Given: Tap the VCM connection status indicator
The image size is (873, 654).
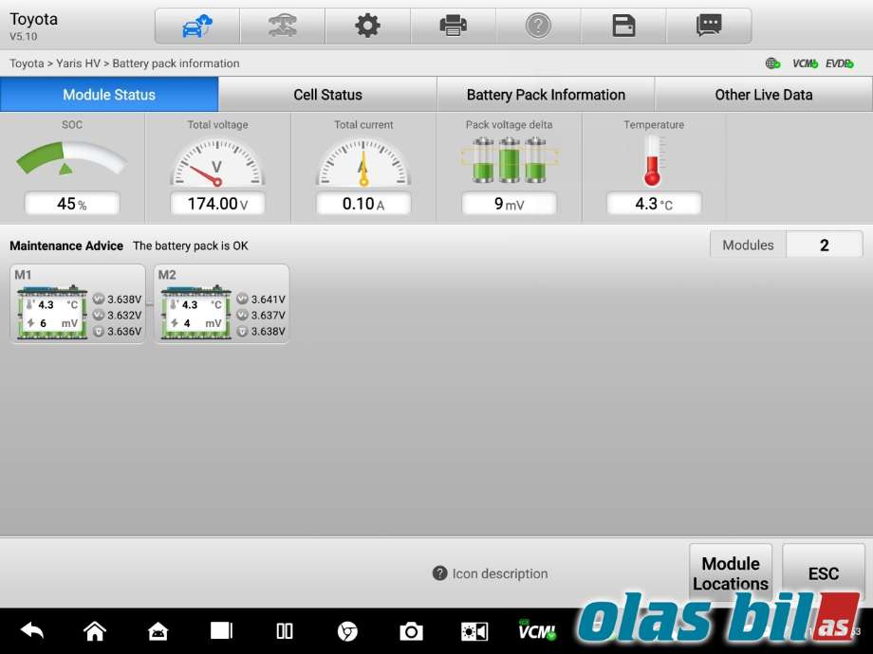Looking at the screenshot, I should click(805, 64).
